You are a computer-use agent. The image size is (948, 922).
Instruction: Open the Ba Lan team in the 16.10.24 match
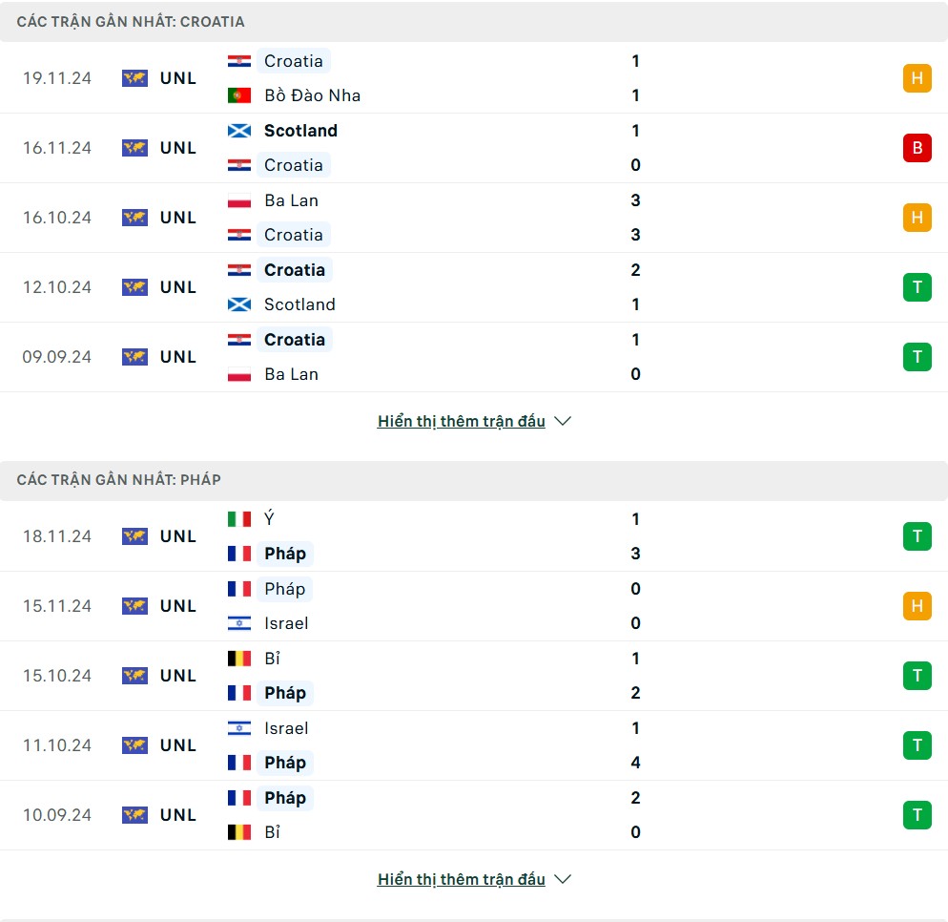[x=292, y=200]
